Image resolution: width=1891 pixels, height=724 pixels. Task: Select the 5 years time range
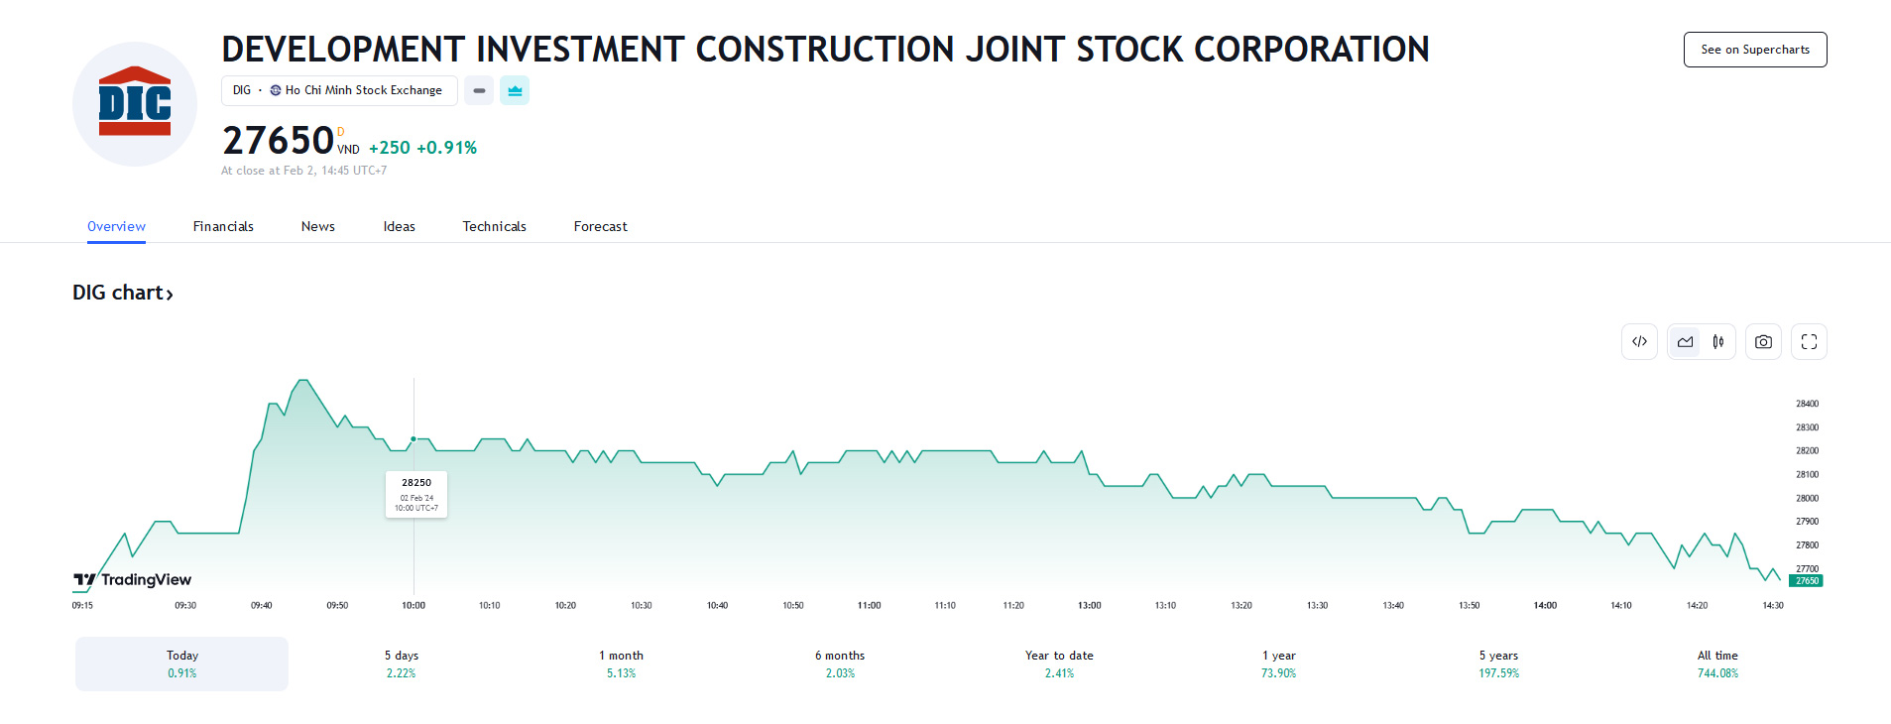tap(1498, 664)
